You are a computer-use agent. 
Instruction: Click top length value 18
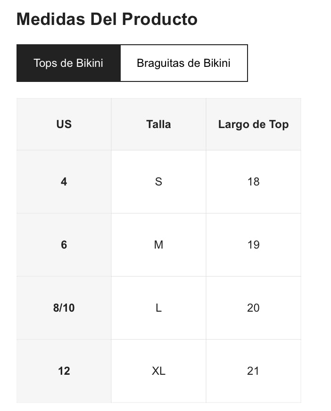point(253,182)
